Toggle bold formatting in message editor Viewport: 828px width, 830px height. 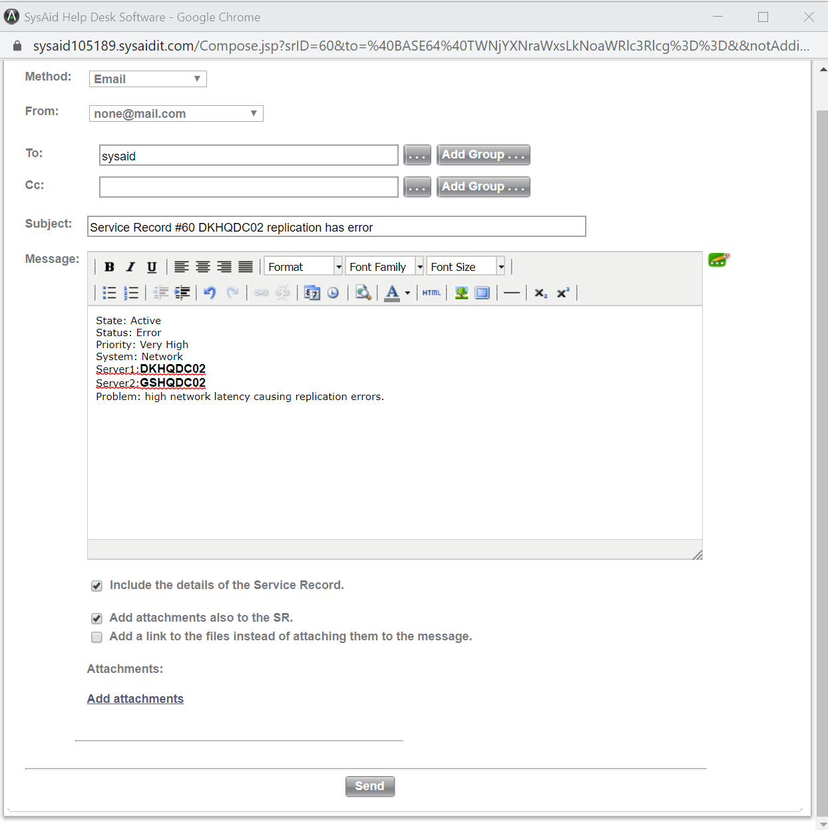pos(110,267)
